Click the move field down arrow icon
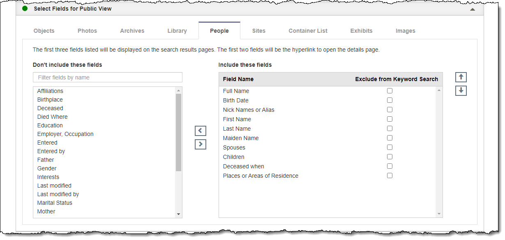Image resolution: width=505 pixels, height=240 pixels. pyautogui.click(x=461, y=91)
